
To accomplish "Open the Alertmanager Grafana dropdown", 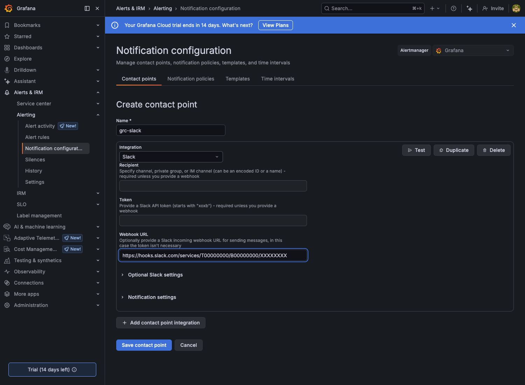I will coord(473,50).
